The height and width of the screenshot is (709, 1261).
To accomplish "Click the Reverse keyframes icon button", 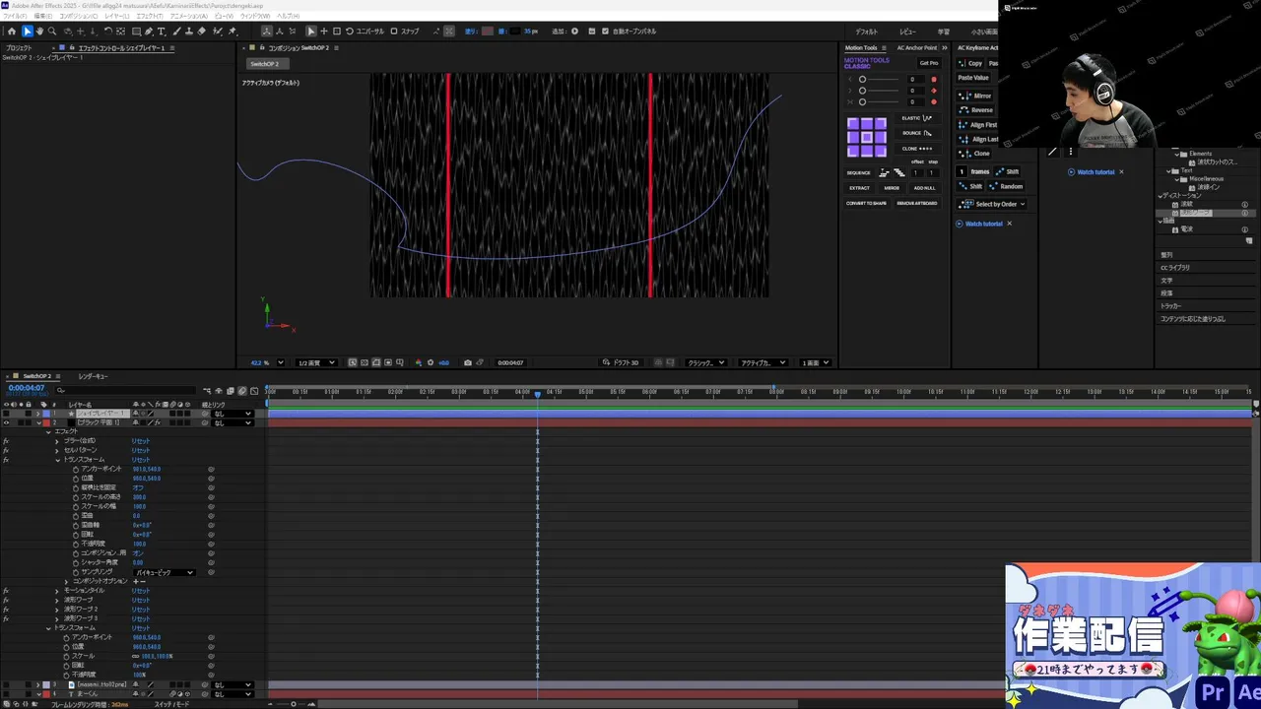I will [975, 110].
